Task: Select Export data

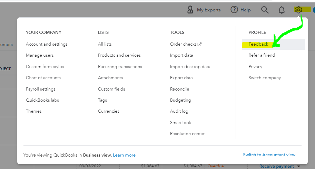Action: pos(181,78)
